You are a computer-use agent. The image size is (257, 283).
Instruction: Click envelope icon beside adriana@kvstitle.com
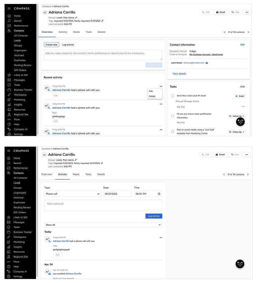click(207, 63)
